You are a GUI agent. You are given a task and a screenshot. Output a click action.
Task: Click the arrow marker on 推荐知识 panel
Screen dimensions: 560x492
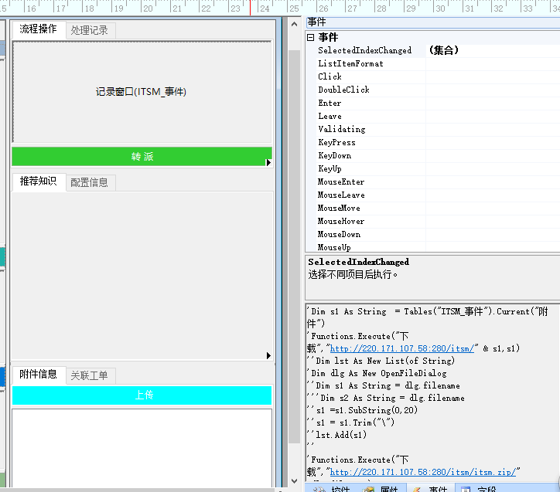pyautogui.click(x=268, y=356)
